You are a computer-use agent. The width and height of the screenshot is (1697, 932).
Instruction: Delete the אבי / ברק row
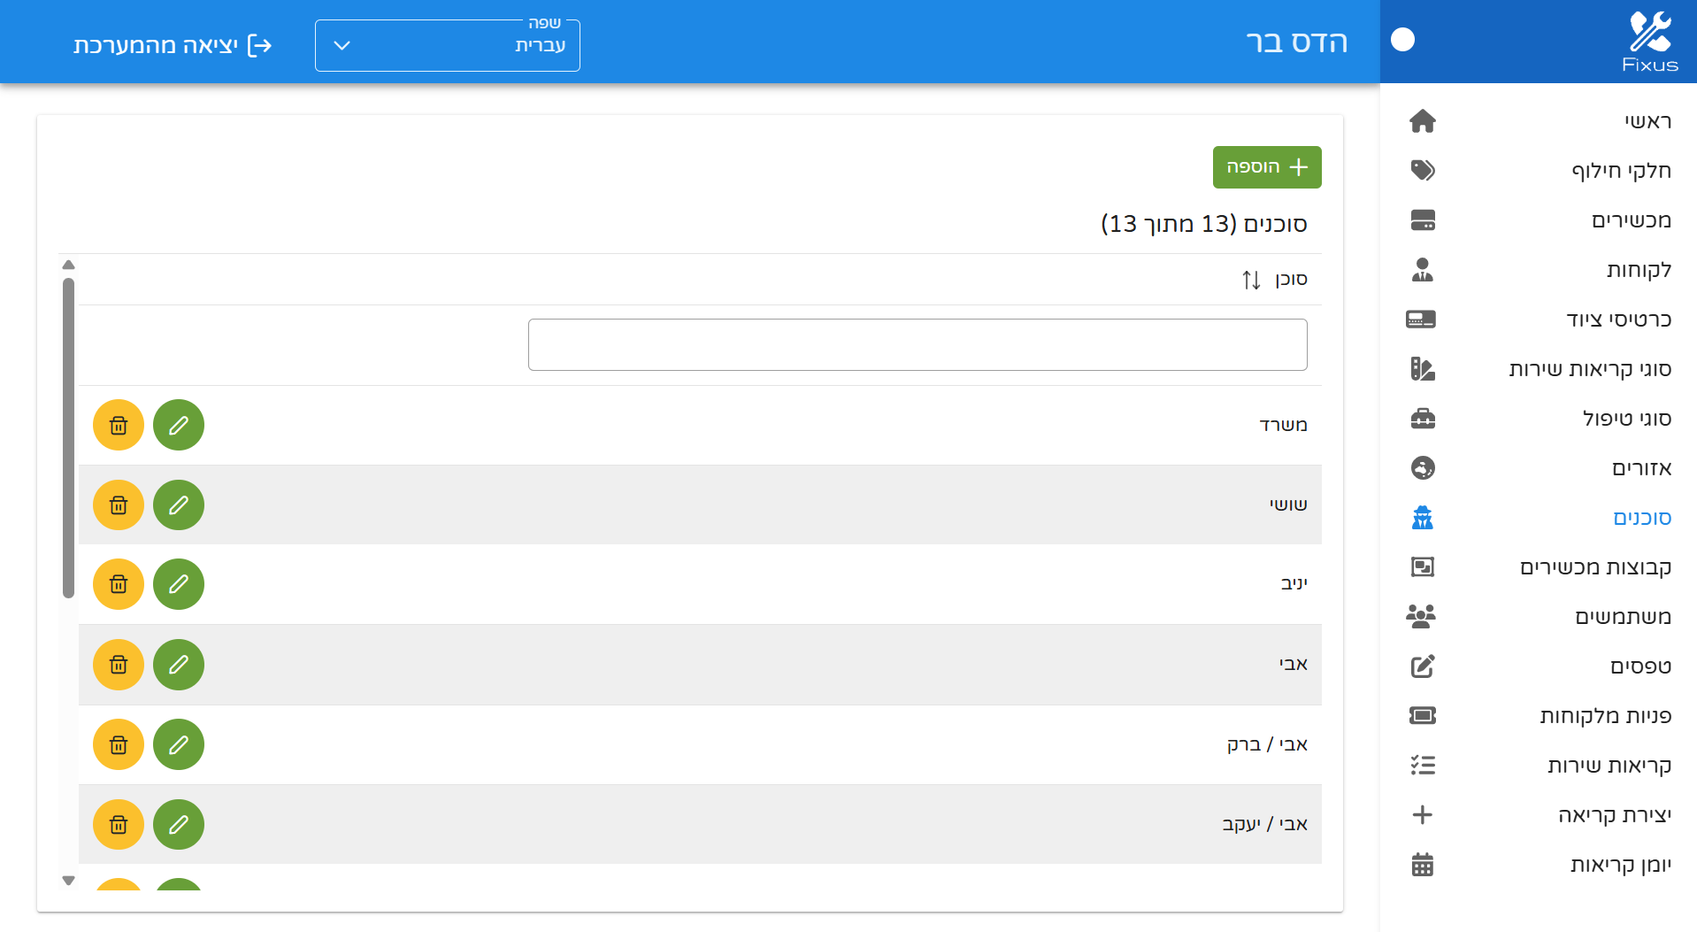tap(119, 745)
